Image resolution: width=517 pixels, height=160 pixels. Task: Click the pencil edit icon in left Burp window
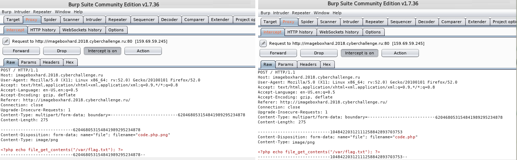click(6, 41)
